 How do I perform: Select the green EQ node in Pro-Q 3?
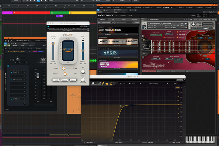[x=121, y=106]
